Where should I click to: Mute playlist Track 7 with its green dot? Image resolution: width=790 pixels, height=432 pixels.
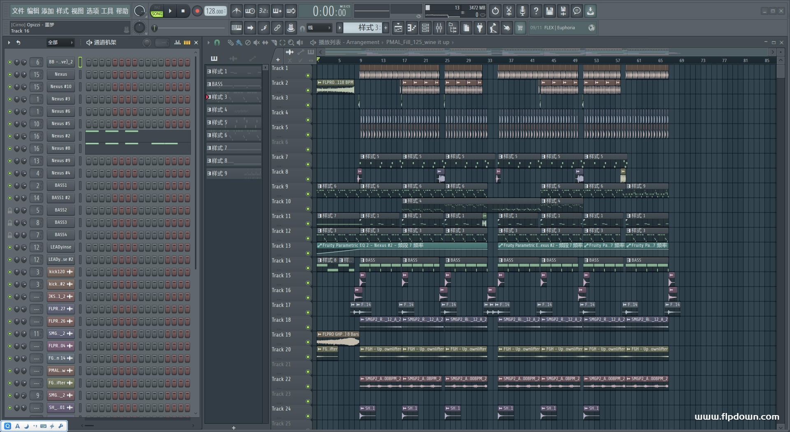(x=308, y=164)
